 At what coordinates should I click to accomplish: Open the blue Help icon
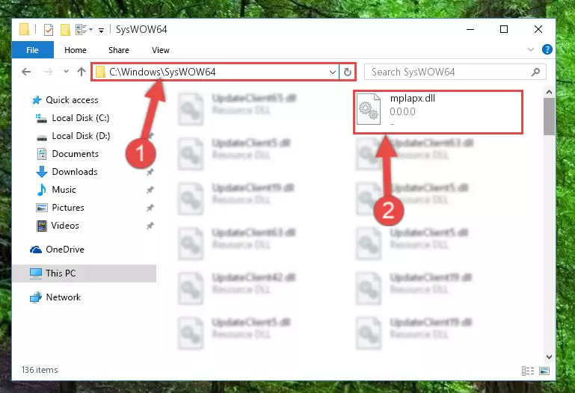547,49
